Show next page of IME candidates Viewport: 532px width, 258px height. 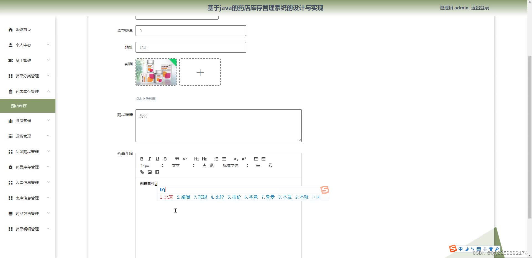click(x=318, y=197)
